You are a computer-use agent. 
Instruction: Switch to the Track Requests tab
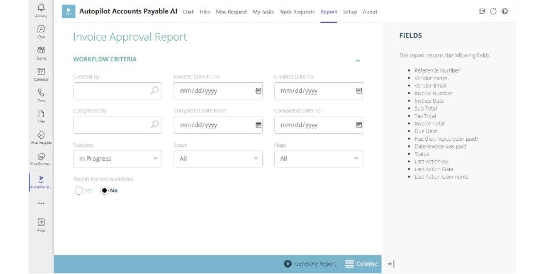(297, 12)
